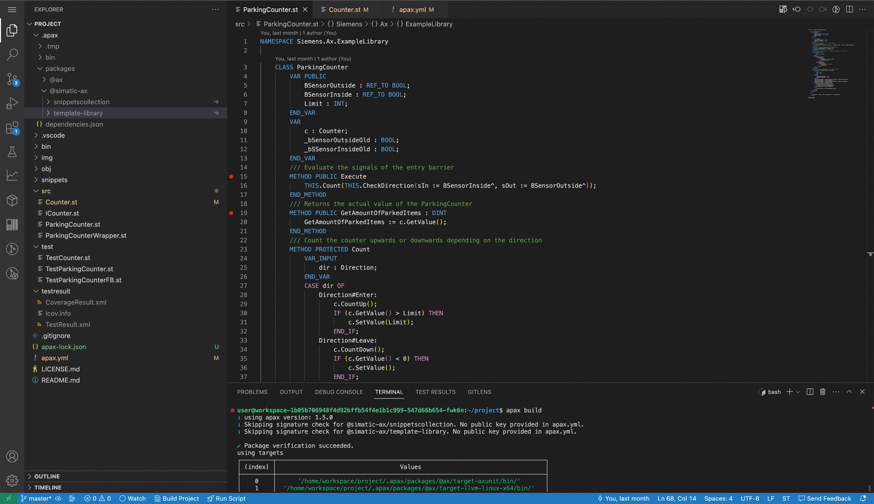
Task: Kill terminal using the trash icon
Action: click(822, 392)
